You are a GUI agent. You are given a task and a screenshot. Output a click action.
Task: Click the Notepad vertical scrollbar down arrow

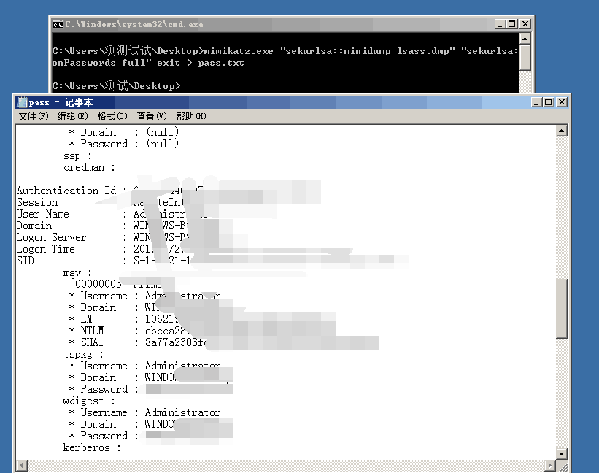tap(561, 454)
